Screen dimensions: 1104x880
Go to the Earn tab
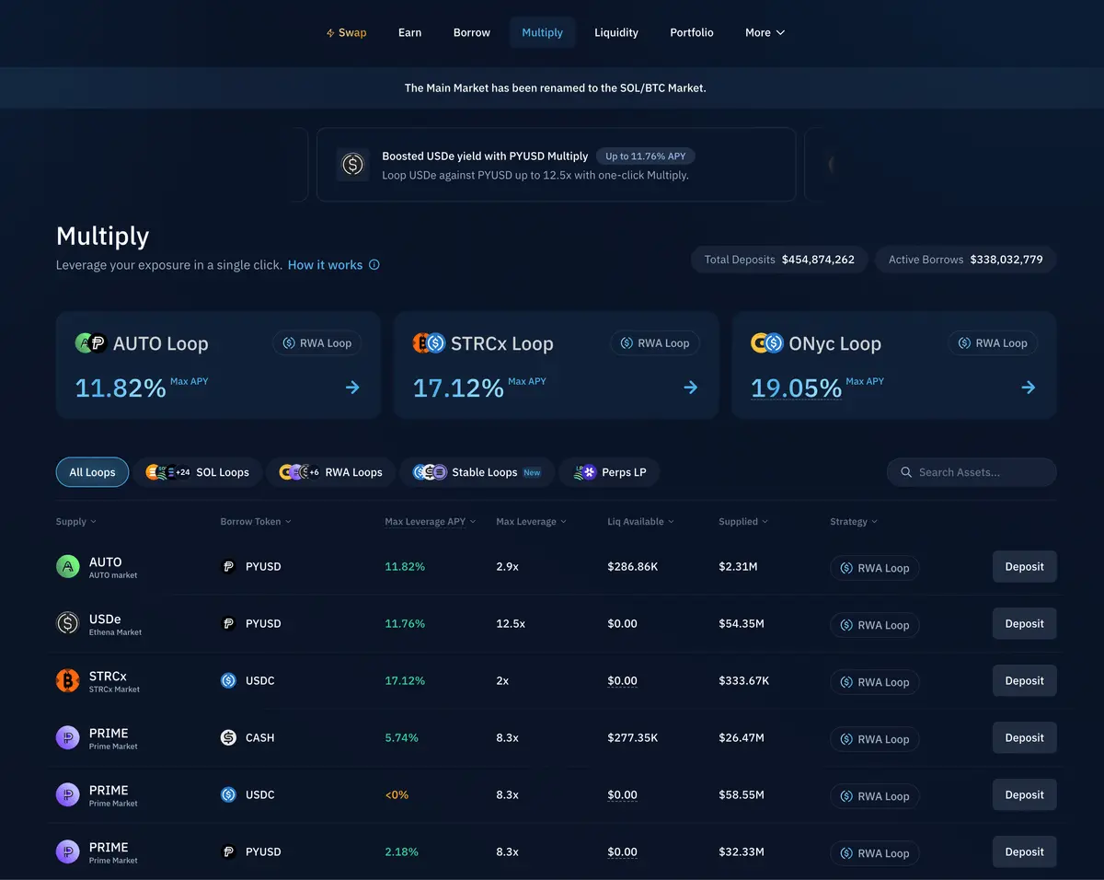[409, 32]
